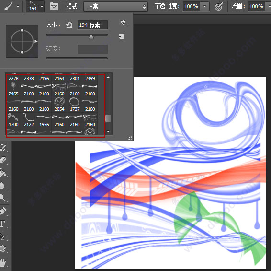Create new preset from this brush
The width and height of the screenshot is (271, 271).
click(x=121, y=36)
